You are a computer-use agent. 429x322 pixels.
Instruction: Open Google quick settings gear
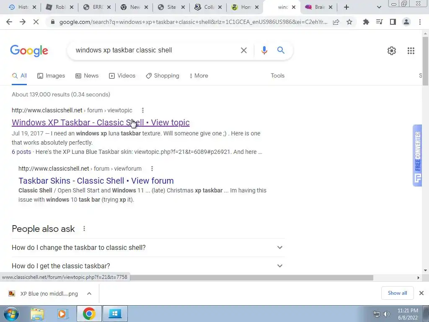click(x=392, y=51)
